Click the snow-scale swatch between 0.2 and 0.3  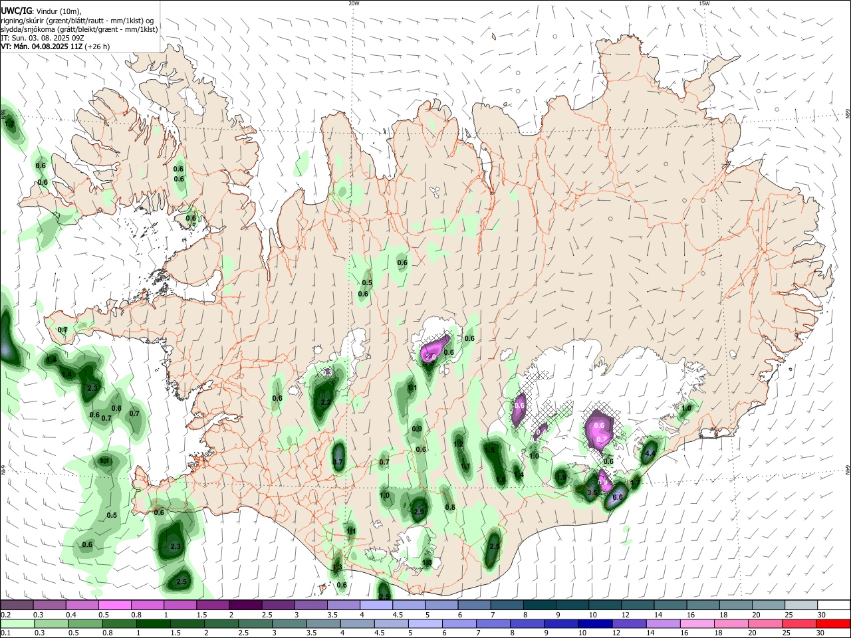coord(17,605)
